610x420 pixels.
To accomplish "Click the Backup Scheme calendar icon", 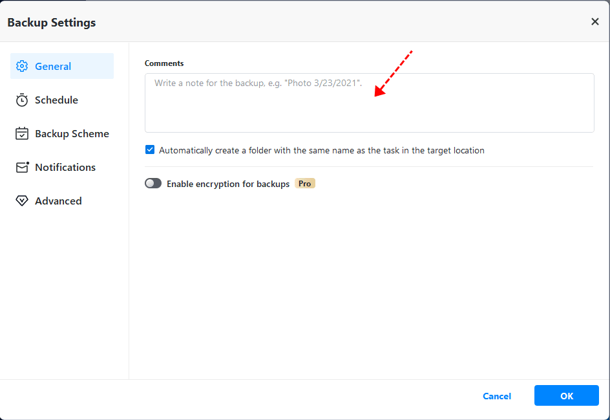I will tap(22, 133).
